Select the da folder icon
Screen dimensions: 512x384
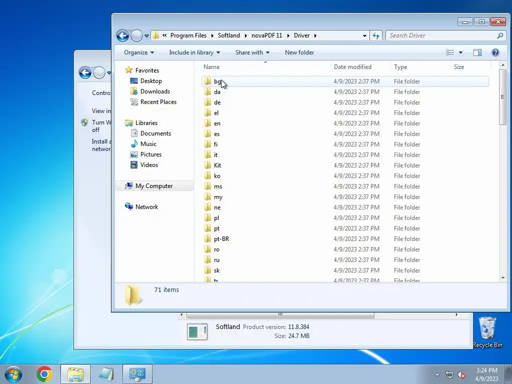pyautogui.click(x=207, y=92)
